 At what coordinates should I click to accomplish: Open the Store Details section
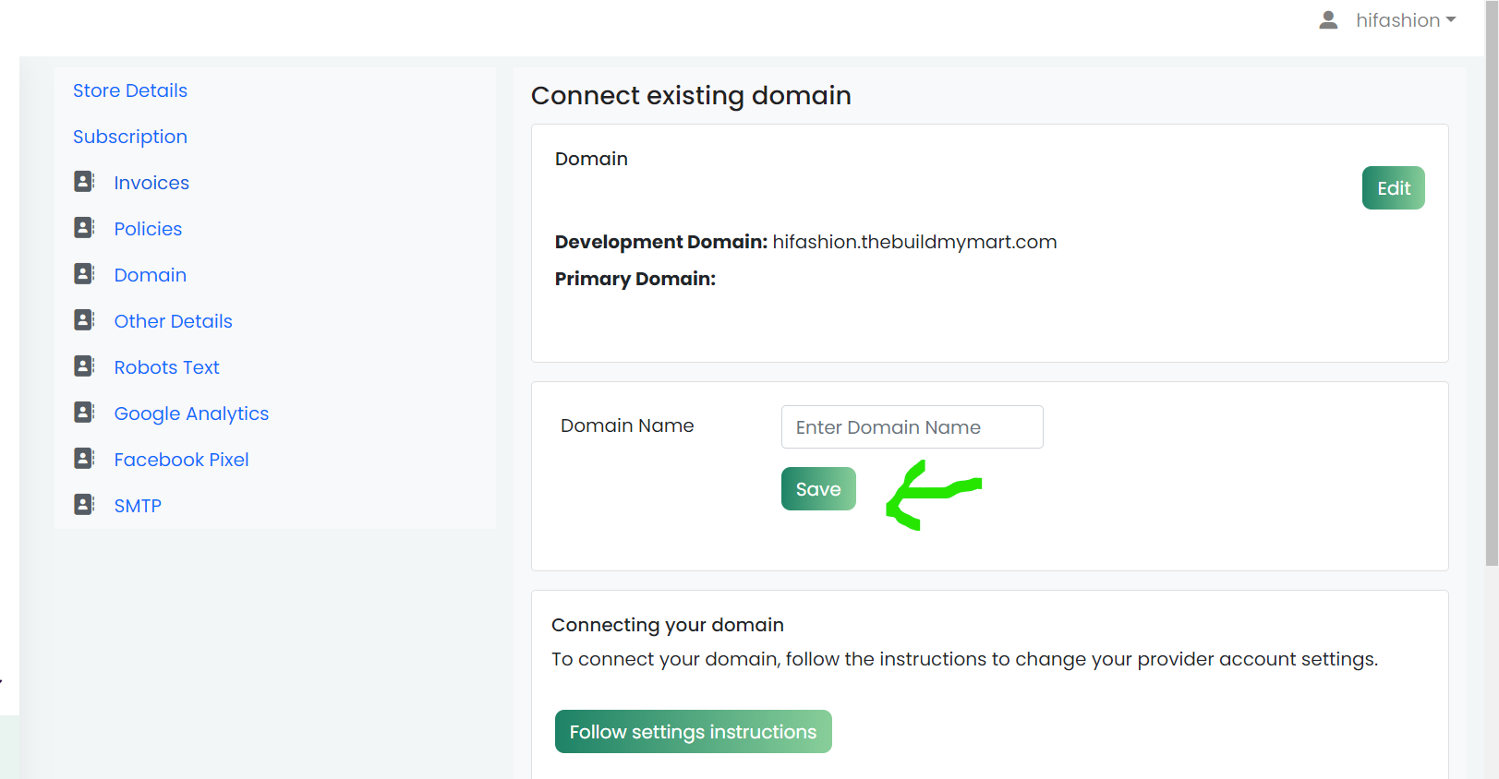[x=130, y=90]
